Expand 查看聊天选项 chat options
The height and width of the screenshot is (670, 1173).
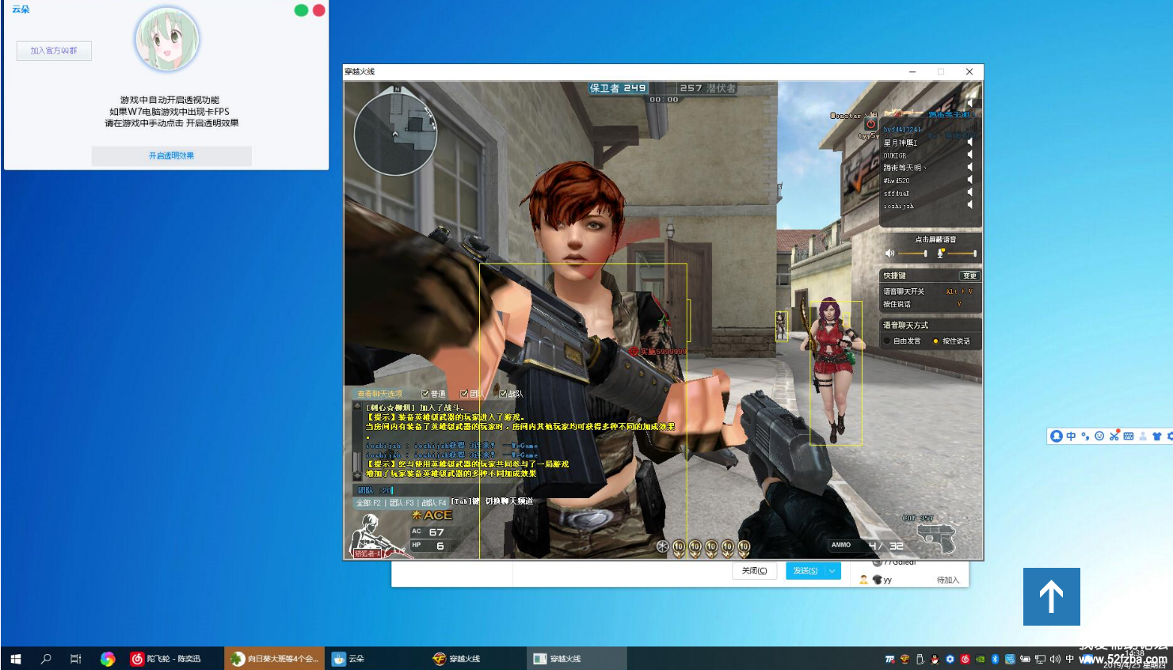379,394
